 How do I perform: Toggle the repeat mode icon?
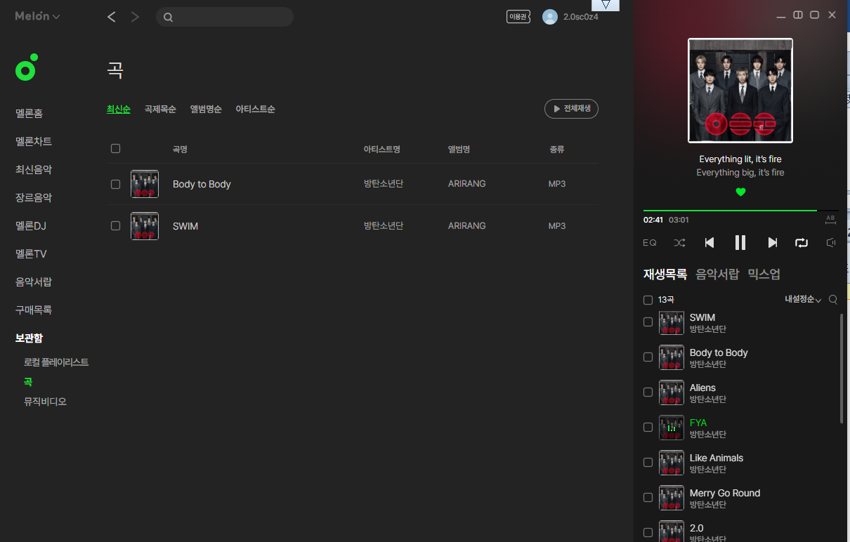802,243
